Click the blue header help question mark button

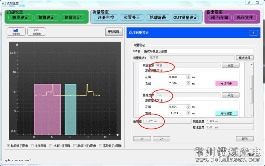(253, 33)
